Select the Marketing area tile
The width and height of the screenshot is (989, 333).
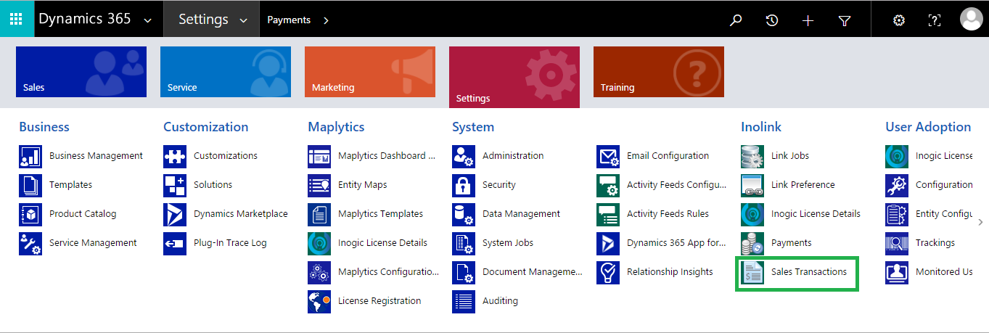370,72
